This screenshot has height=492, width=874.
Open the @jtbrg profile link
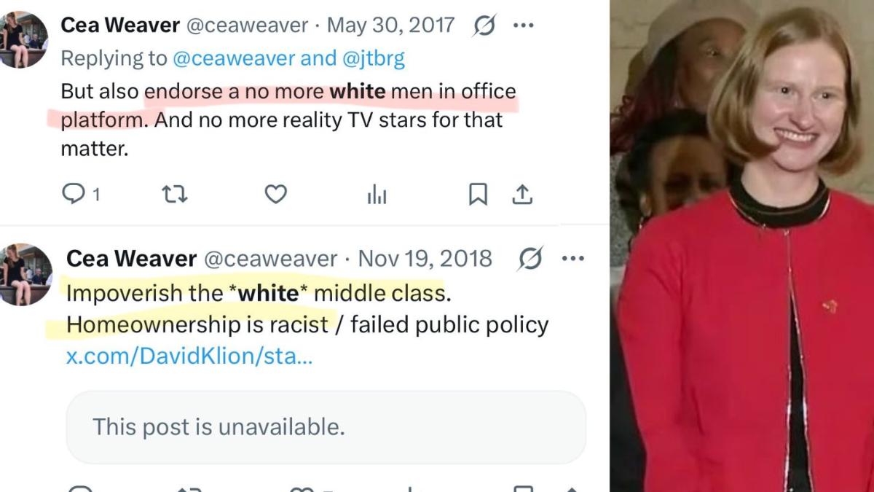coord(374,58)
